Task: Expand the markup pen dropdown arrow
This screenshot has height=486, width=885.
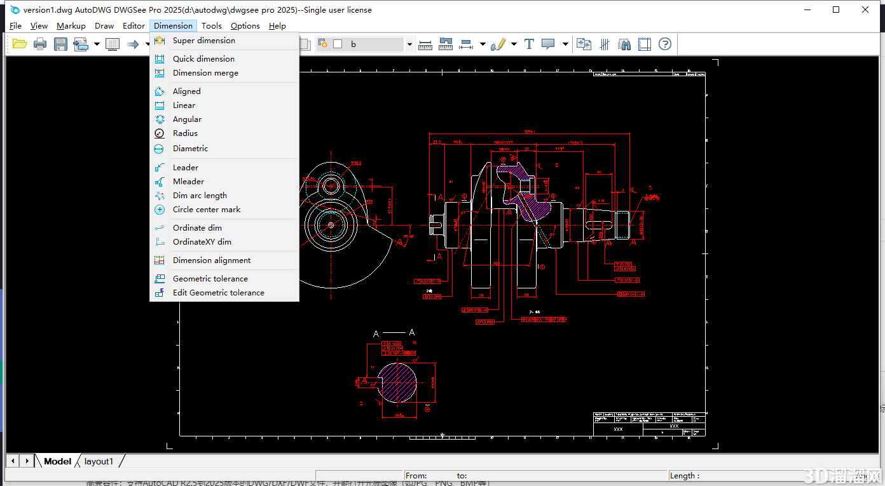Action: (514, 44)
